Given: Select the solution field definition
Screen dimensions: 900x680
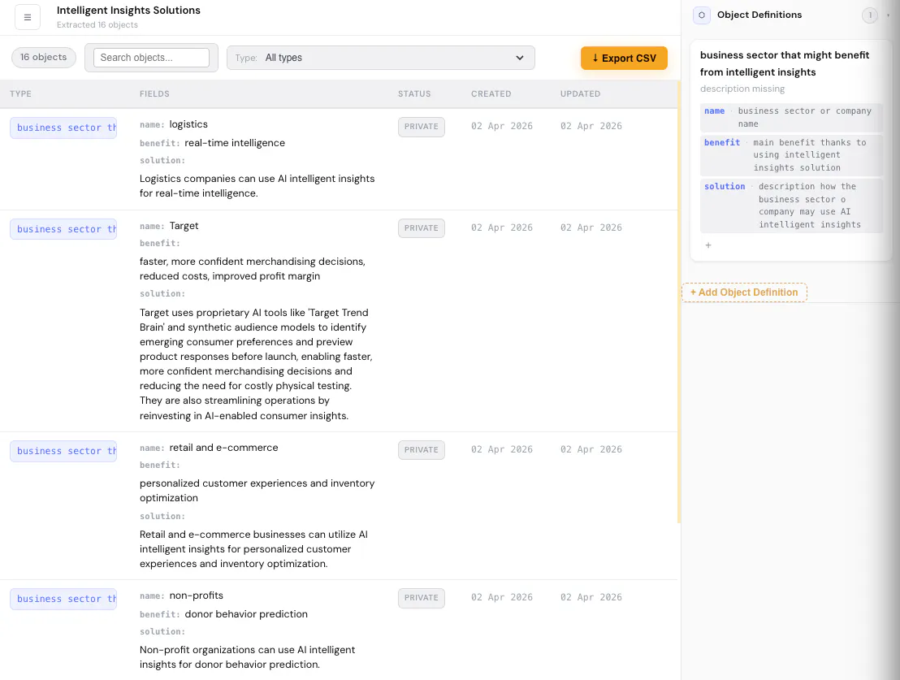Looking at the screenshot, I should click(x=791, y=206).
